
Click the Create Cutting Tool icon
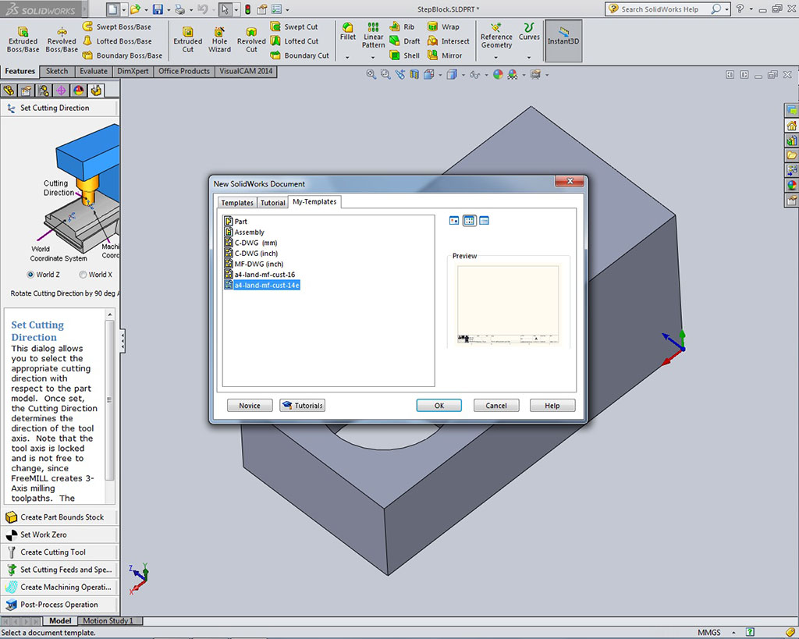(12, 552)
